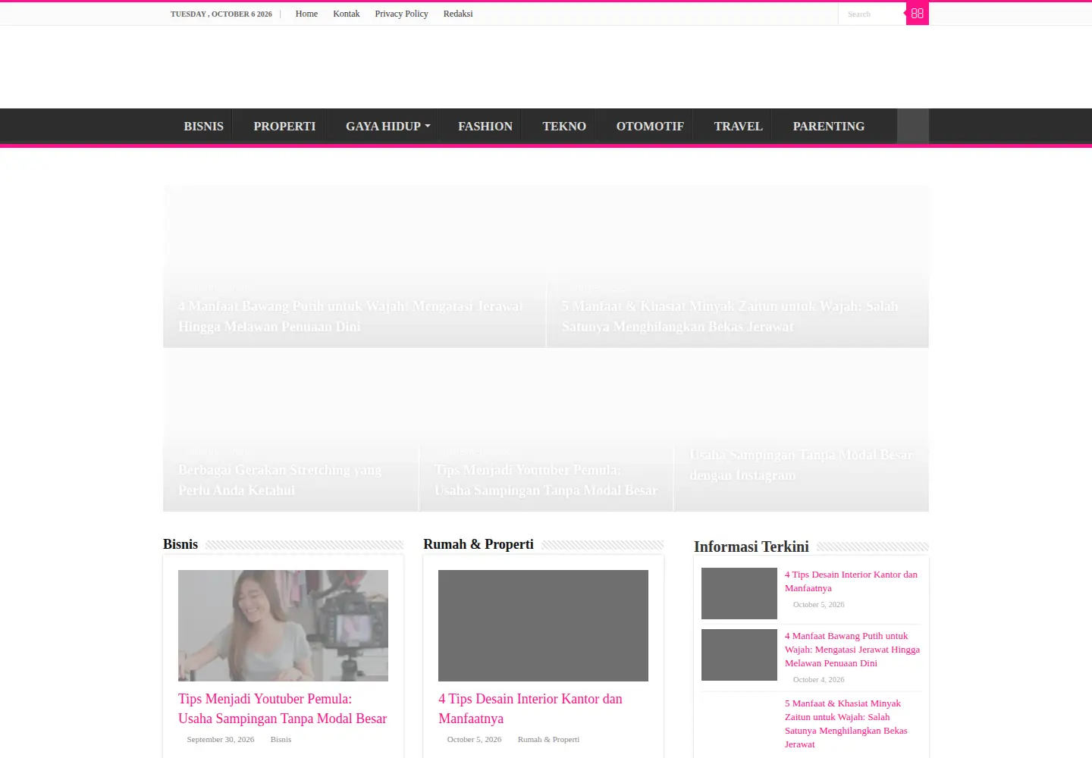Open sidebar link '5 Manfaat & Khasiat Minyak Zaitun'
Image resolution: width=1092 pixels, height=758 pixels.
click(846, 724)
